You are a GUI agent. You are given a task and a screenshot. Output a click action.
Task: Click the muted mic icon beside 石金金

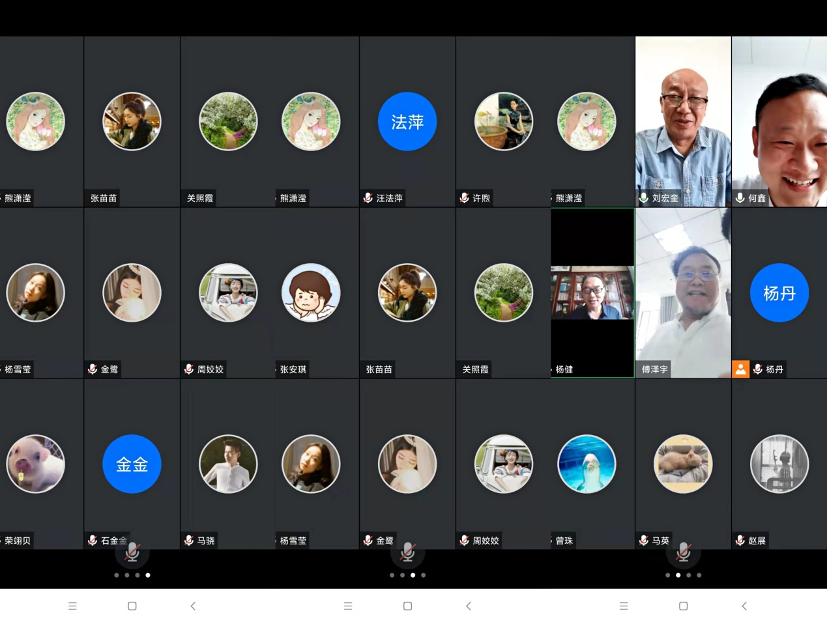click(x=93, y=541)
